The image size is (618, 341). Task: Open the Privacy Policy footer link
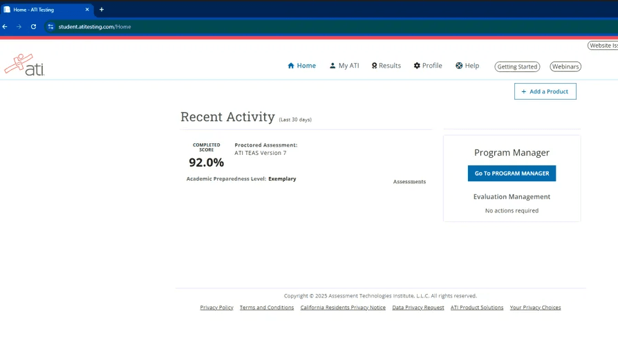(x=216, y=308)
